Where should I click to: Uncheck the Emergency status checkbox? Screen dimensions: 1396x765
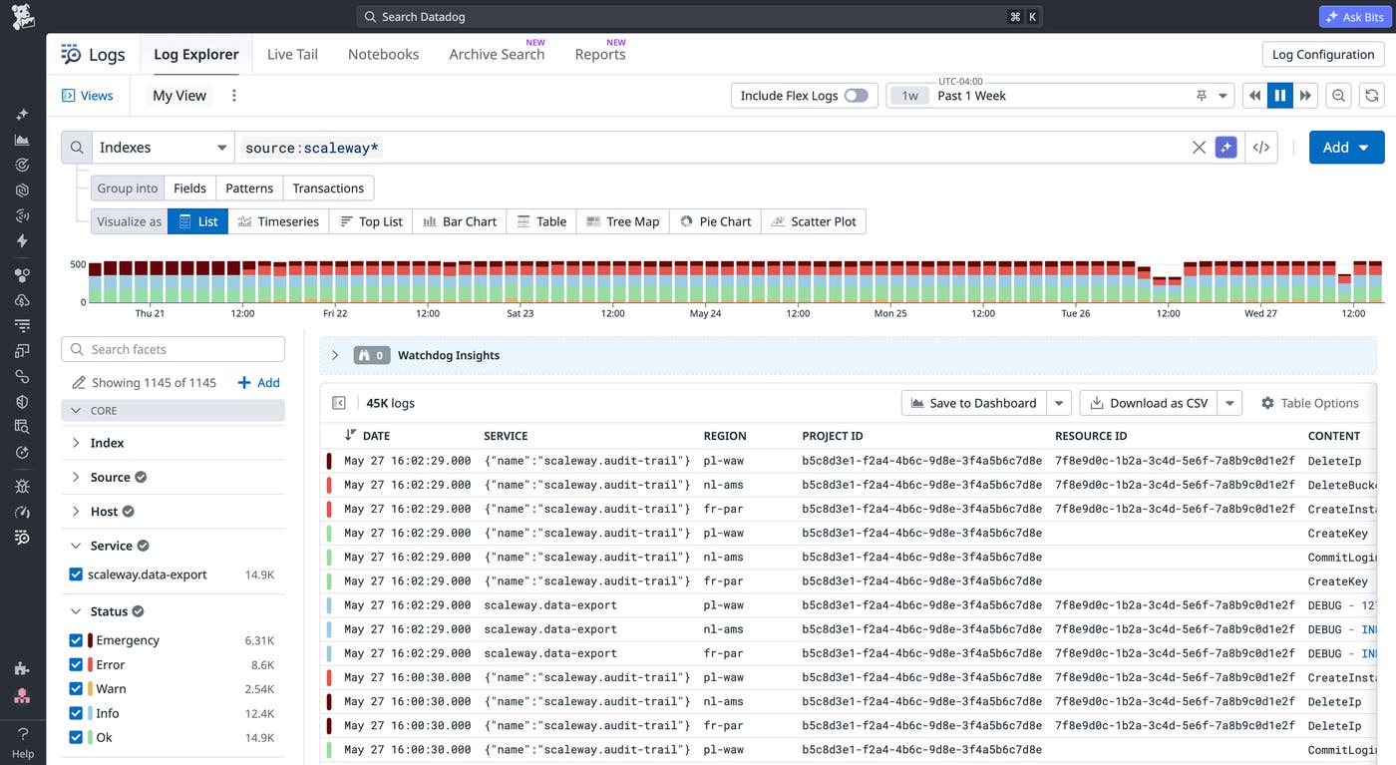point(76,640)
